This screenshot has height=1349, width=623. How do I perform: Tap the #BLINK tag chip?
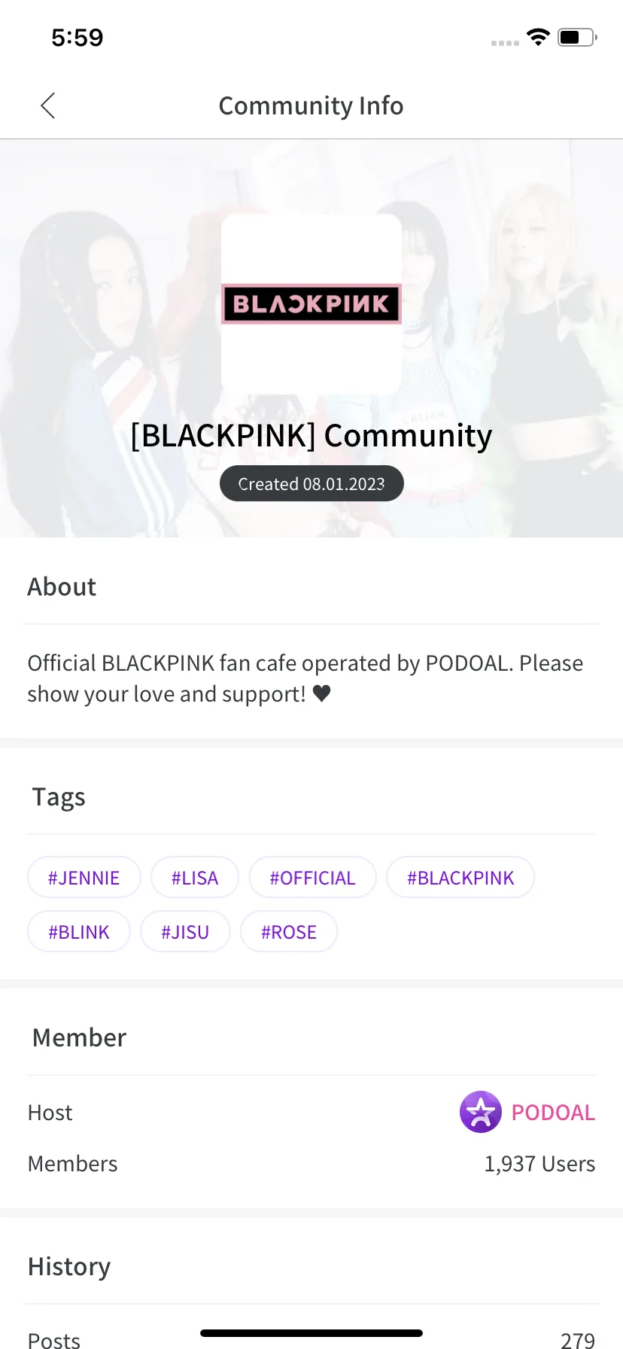pos(79,932)
